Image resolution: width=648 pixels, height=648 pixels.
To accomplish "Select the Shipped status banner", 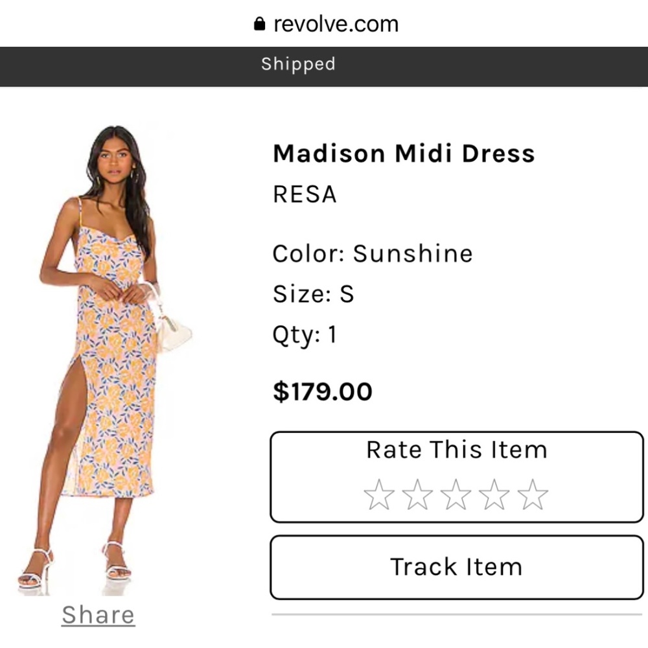I will pos(298,64).
